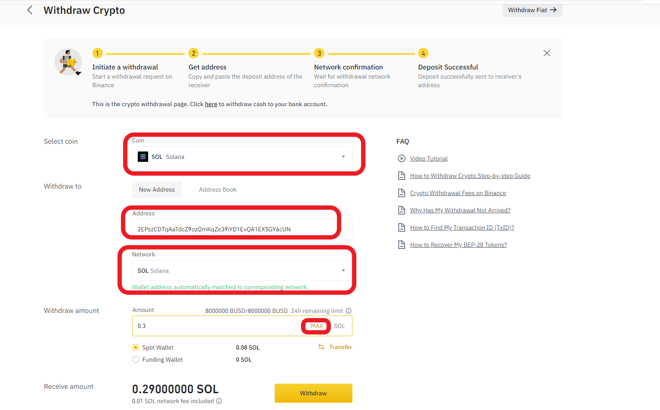Viewport: 660px width, 410px height.
Task: Click document icon beside Withdrawal Fees link
Action: (401, 193)
